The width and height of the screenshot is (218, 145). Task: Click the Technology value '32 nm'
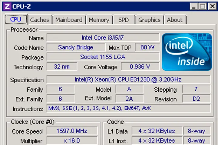(x=62, y=67)
